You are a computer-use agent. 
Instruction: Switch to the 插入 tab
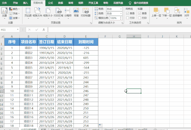pos(25,3)
